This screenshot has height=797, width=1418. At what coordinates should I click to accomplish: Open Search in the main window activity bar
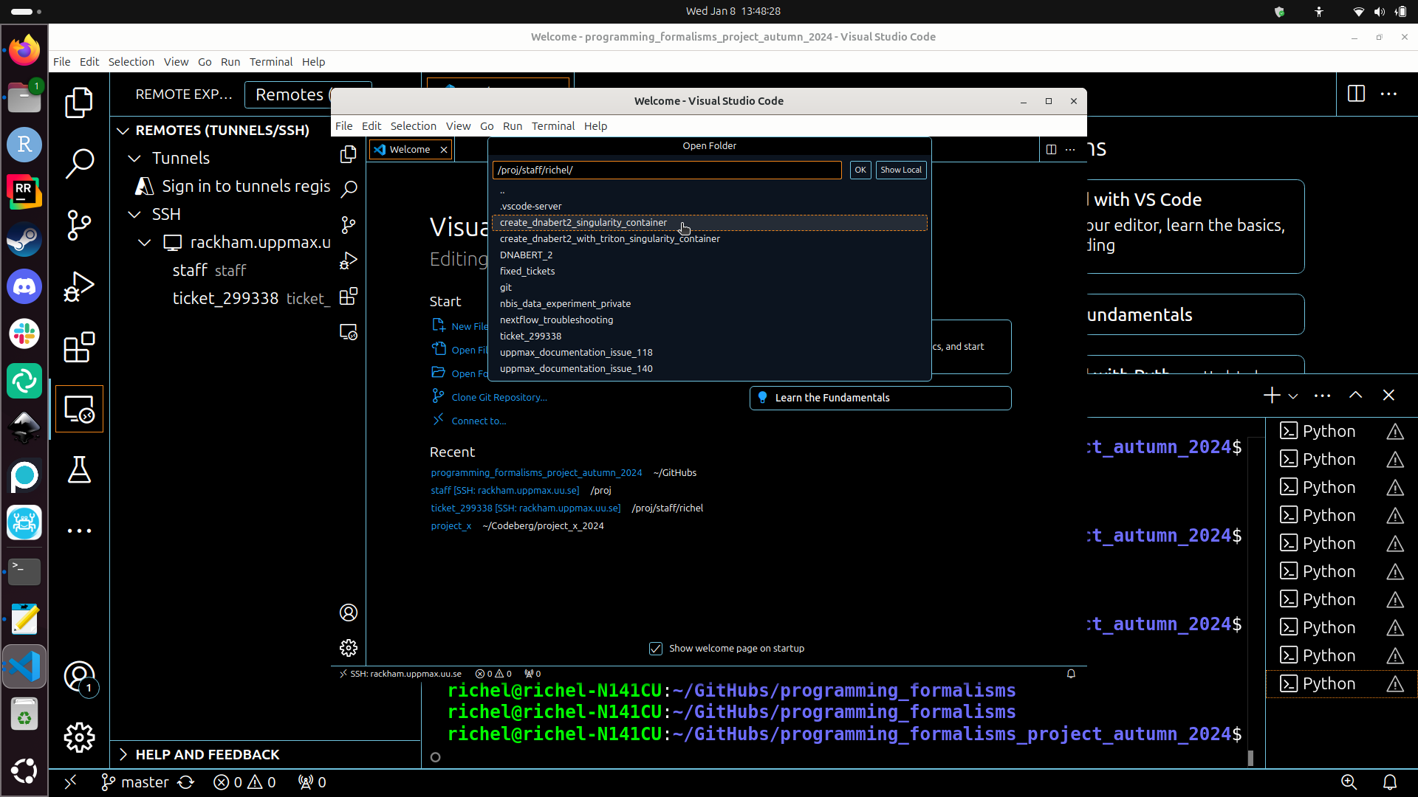[x=79, y=164]
